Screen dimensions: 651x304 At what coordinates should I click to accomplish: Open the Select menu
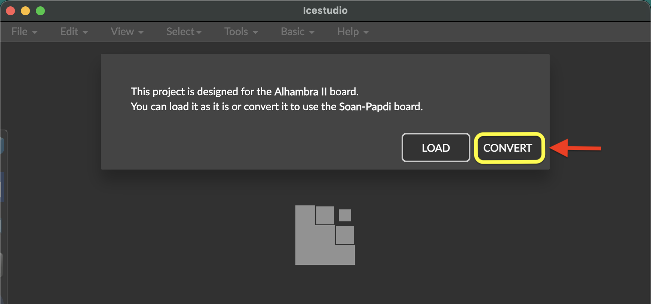pos(184,32)
